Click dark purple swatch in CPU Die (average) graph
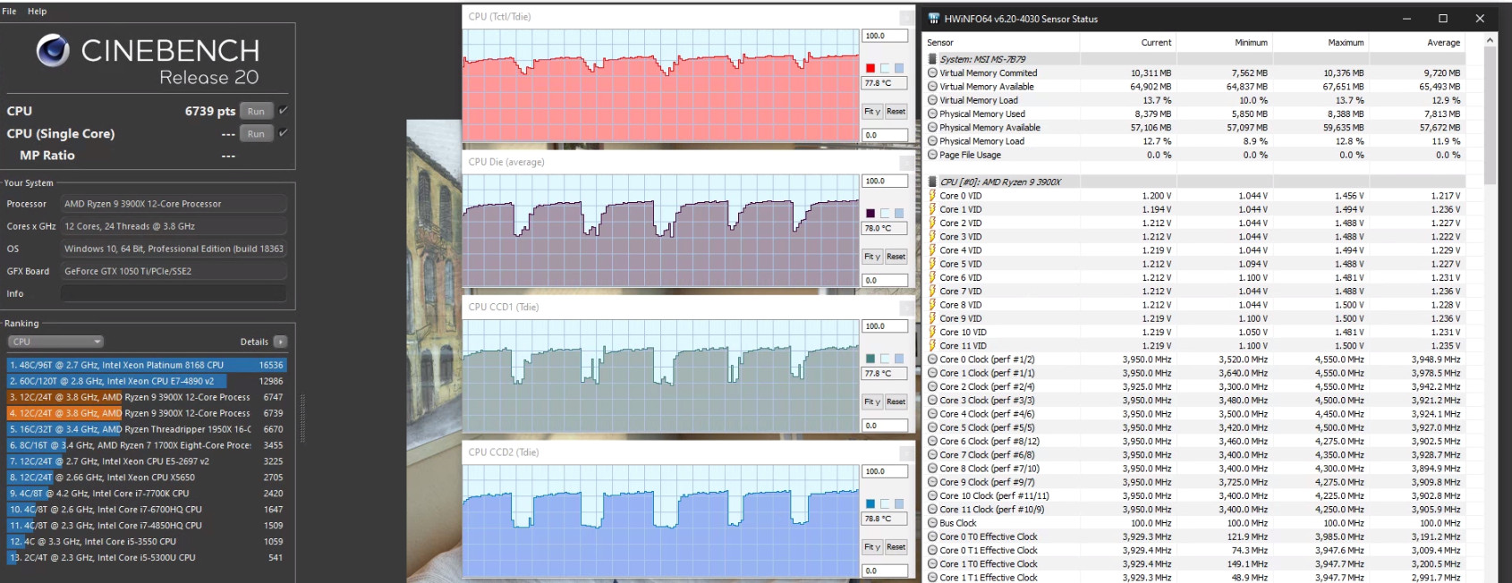 point(870,213)
